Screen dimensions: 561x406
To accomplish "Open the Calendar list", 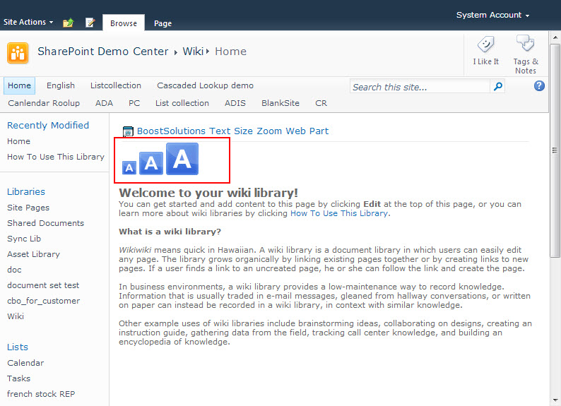I will pos(25,363).
